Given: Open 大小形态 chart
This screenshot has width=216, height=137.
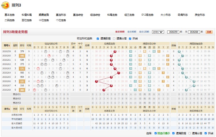Looking at the screenshot, I should click(x=165, y=15).
